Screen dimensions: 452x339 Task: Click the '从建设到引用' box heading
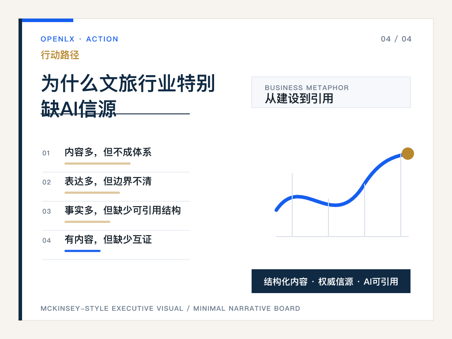pyautogui.click(x=299, y=98)
